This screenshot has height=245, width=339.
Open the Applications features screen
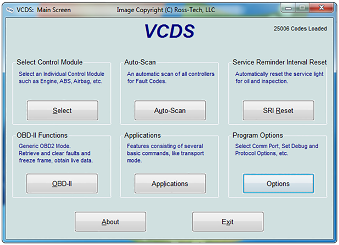pyautogui.click(x=170, y=183)
